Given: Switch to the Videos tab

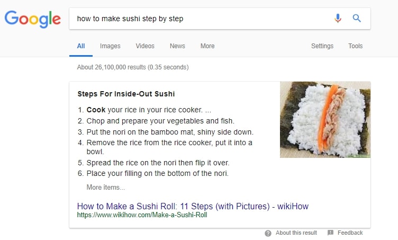Looking at the screenshot, I should (x=145, y=46).
